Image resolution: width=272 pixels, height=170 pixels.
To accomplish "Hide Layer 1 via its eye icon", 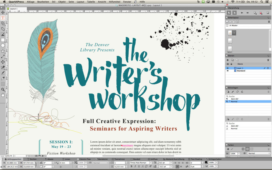I will point(228,68).
